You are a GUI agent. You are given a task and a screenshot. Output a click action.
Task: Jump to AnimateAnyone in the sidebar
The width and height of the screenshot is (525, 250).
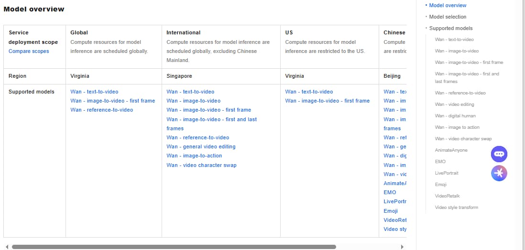pos(451,150)
